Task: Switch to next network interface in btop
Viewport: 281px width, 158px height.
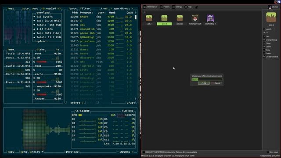Action: point(59,8)
